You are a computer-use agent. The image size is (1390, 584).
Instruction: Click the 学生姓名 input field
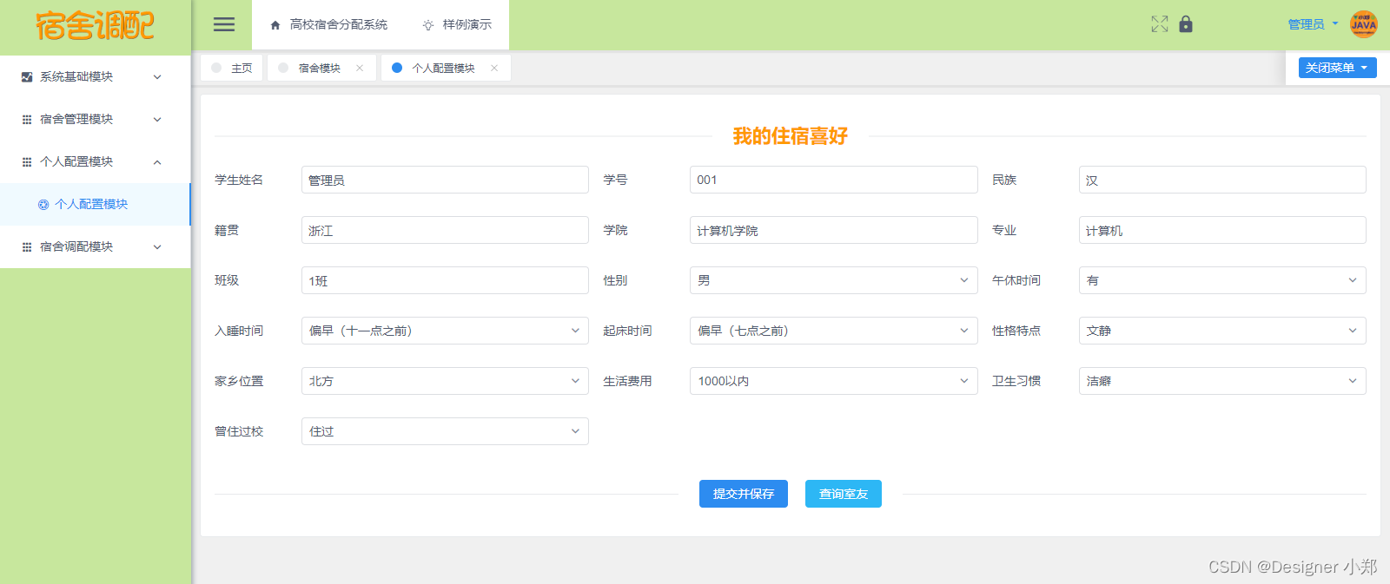pyautogui.click(x=445, y=180)
